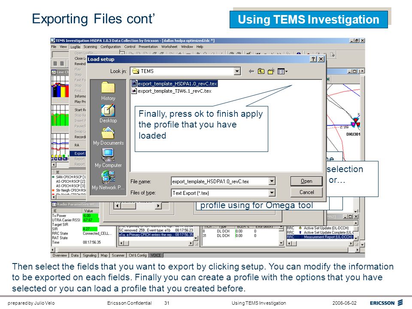The image size is (412, 309).
Task: Expand the Files of type dropdown
Action: (x=272, y=193)
